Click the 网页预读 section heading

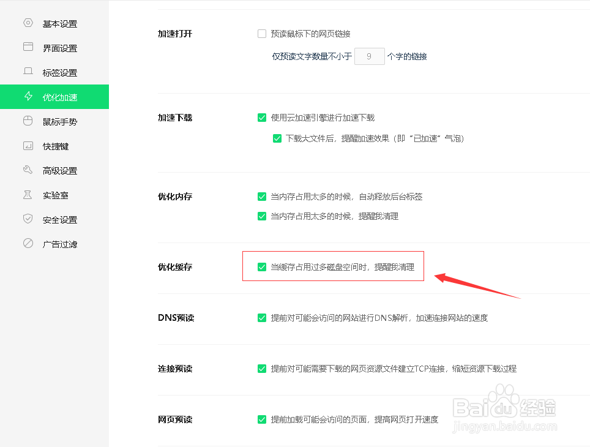coord(175,419)
